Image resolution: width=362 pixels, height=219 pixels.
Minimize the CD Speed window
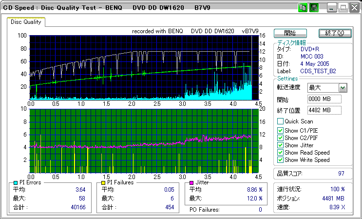click(x=331, y=8)
